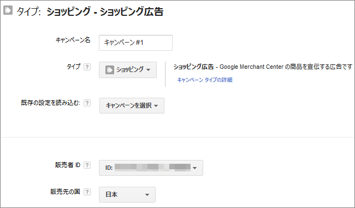Click the キャンペーン名 input field
The height and width of the screenshot is (208, 355).
(135, 43)
